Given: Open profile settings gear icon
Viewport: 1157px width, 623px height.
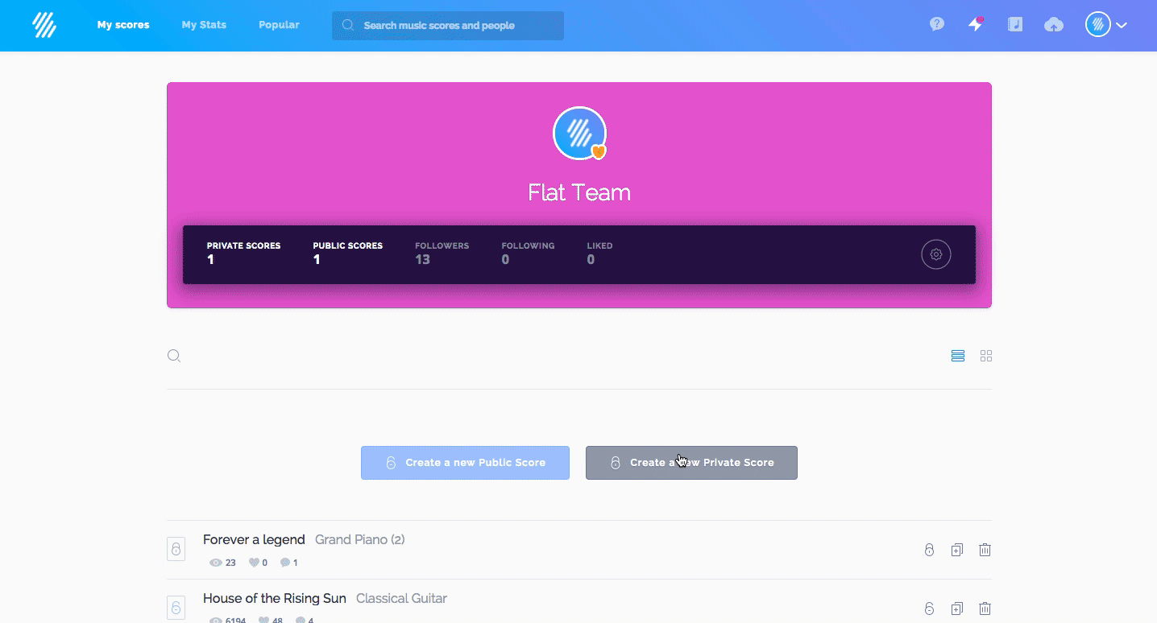Looking at the screenshot, I should (x=936, y=254).
